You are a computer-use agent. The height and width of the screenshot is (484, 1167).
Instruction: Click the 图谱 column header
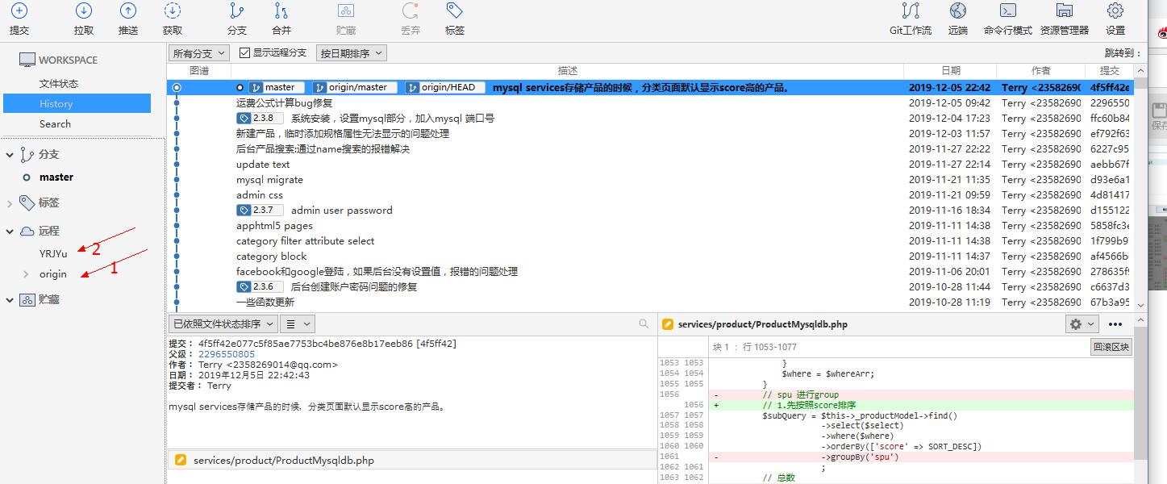(x=198, y=71)
